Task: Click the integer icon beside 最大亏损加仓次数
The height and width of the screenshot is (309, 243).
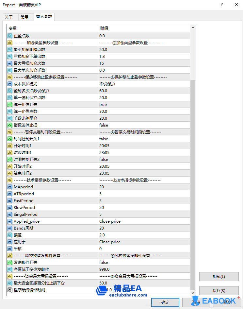Action: coord(10,63)
